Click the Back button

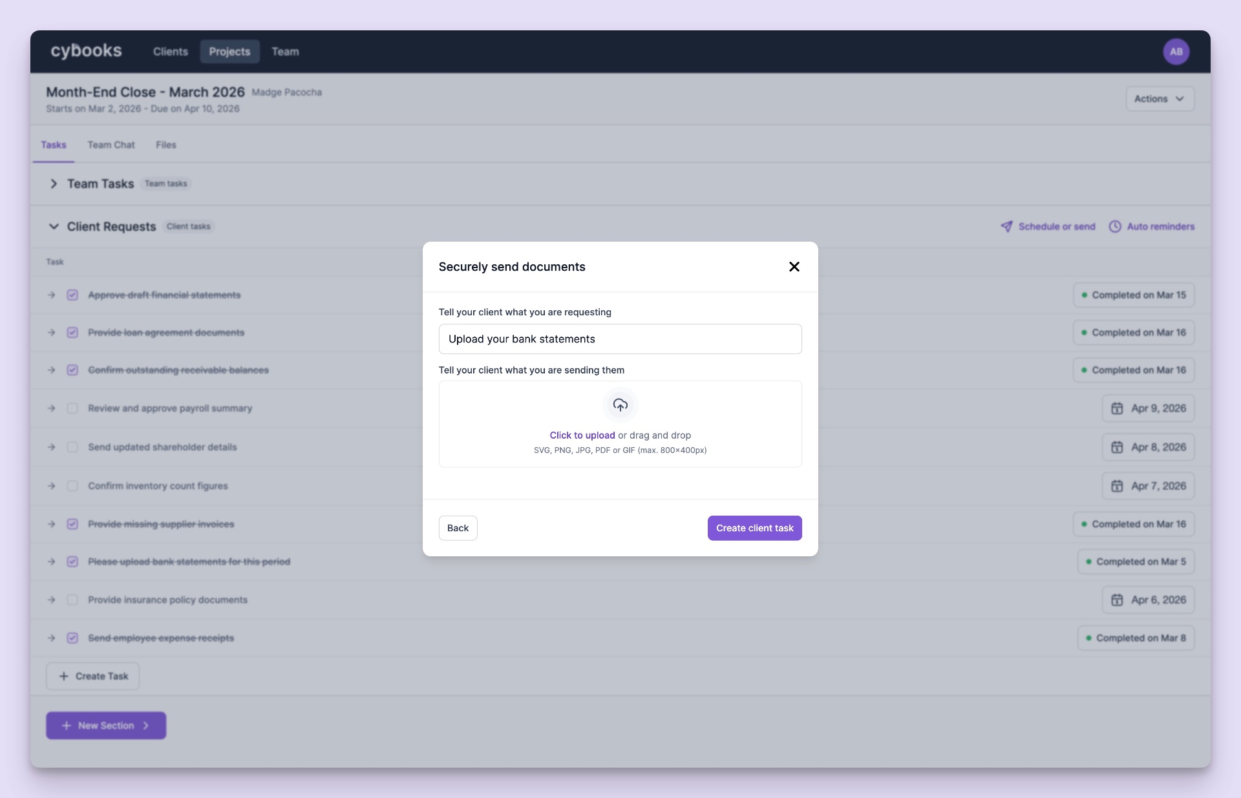click(458, 528)
